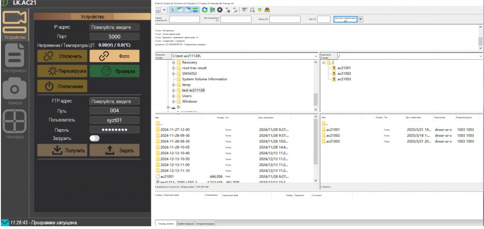
Task: Open the Накладка sidebar section
Action: [x=15, y=124]
